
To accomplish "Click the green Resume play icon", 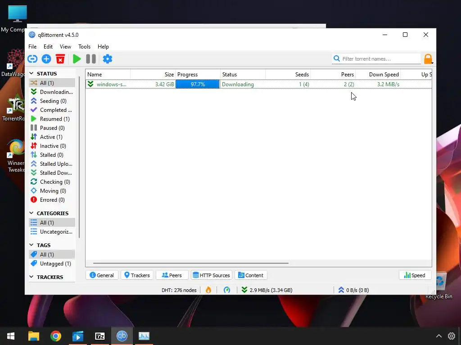I will click(77, 59).
